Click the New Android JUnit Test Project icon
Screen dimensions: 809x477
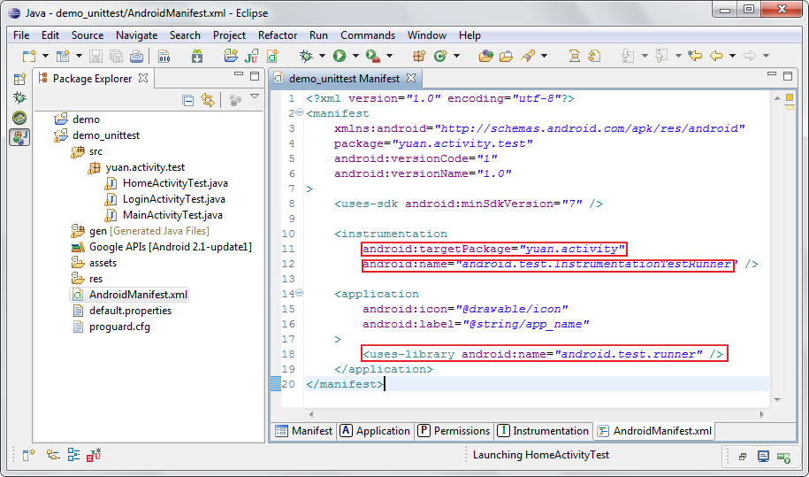[x=252, y=56]
